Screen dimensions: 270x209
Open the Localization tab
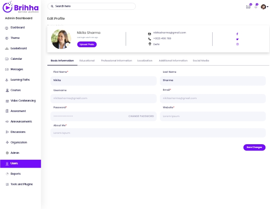145,61
